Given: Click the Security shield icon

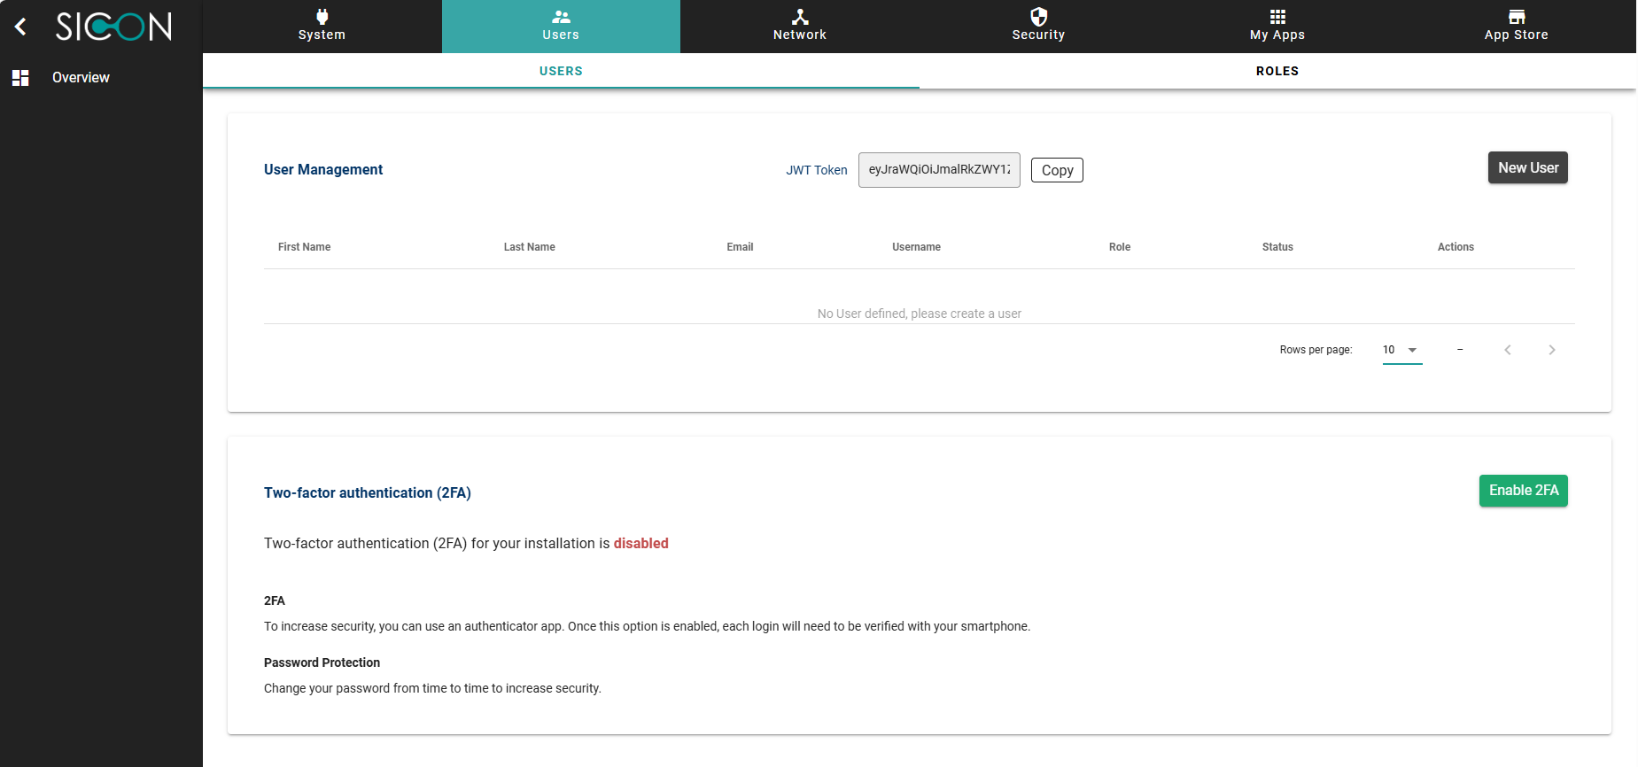Looking at the screenshot, I should click(x=1038, y=17).
